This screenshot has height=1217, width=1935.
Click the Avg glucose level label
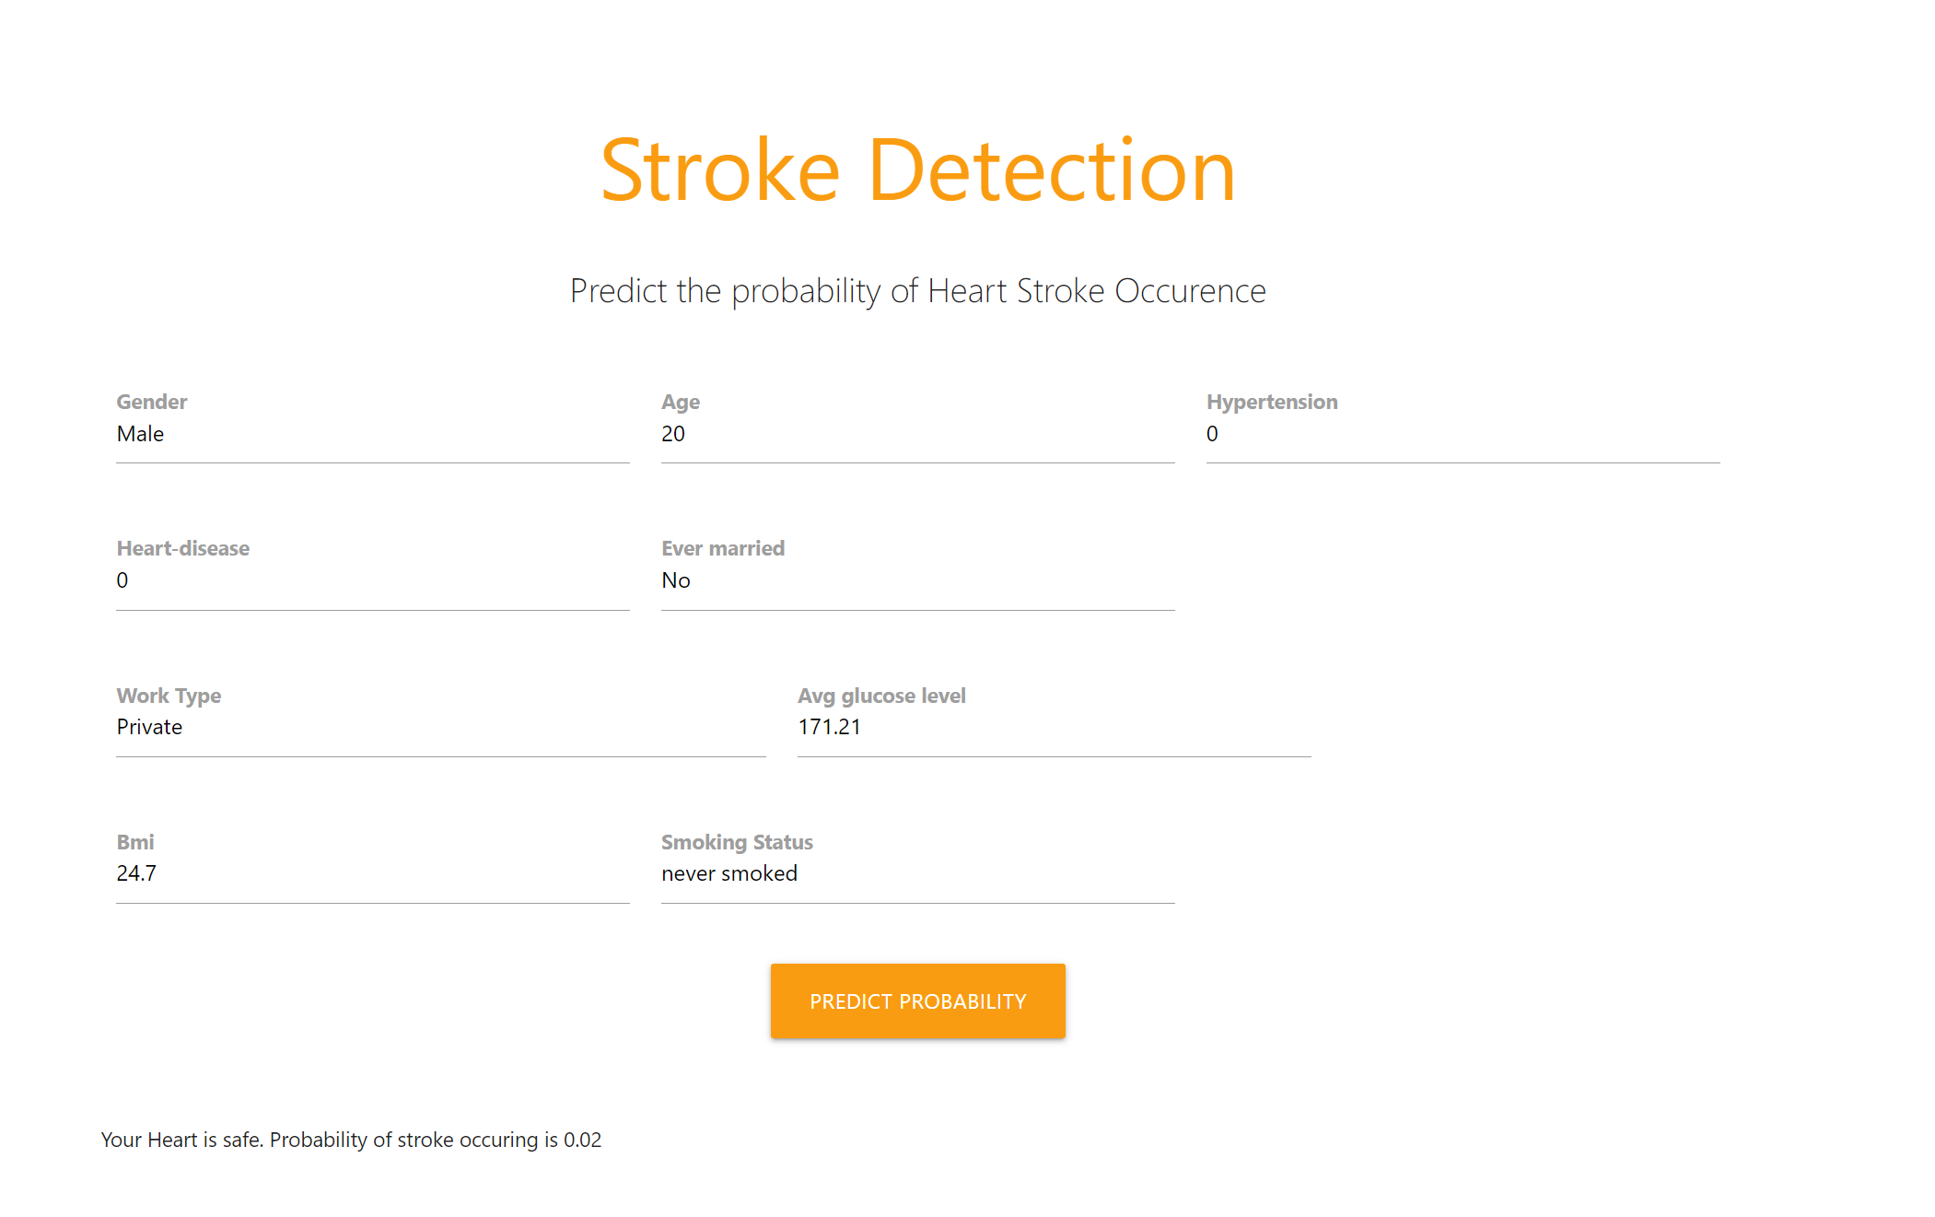881,696
